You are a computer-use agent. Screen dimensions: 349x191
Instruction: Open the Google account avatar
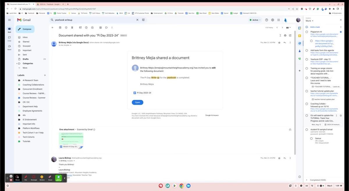point(298,20)
